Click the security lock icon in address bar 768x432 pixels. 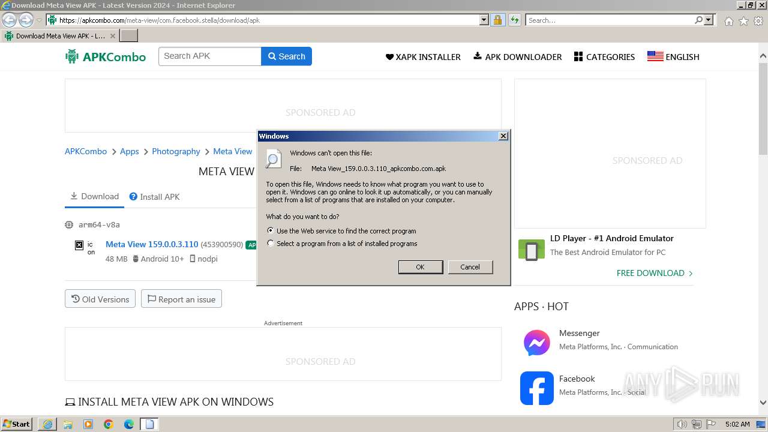(x=497, y=20)
